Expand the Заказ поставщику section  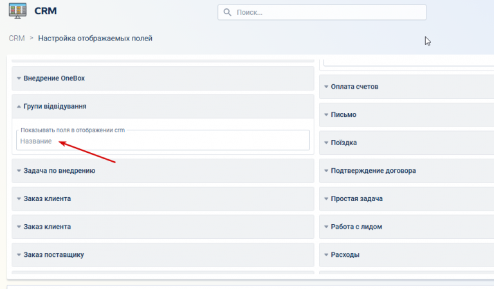pos(163,255)
